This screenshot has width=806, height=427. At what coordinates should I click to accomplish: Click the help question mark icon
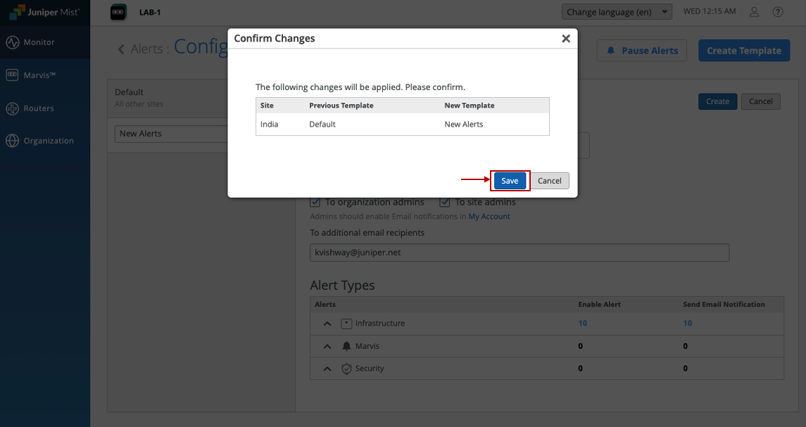pyautogui.click(x=778, y=12)
